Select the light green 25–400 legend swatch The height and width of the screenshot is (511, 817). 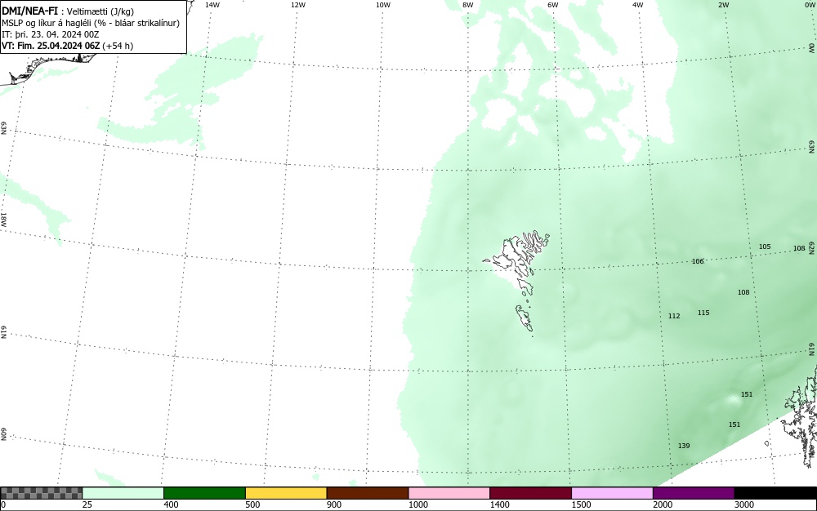(x=123, y=493)
